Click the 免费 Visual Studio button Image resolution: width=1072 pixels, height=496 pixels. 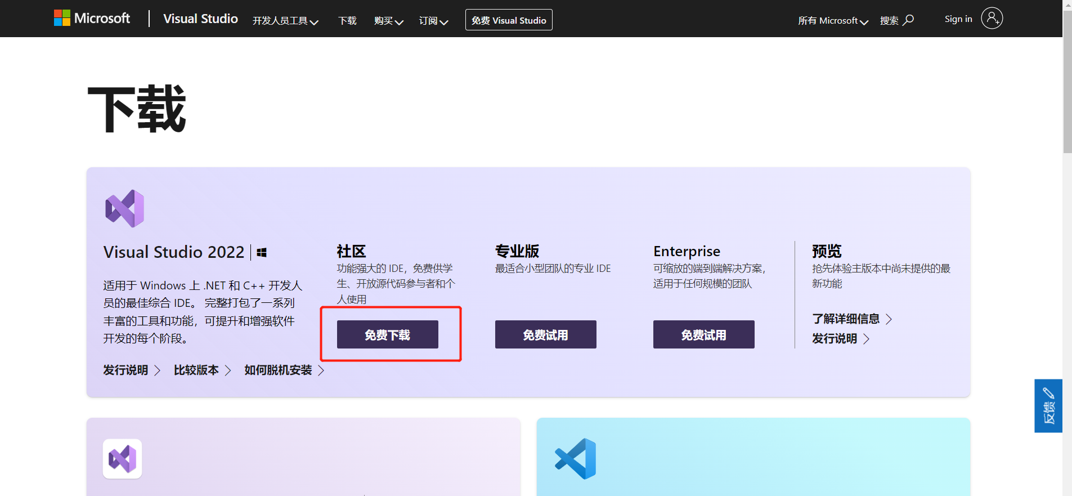pos(509,20)
